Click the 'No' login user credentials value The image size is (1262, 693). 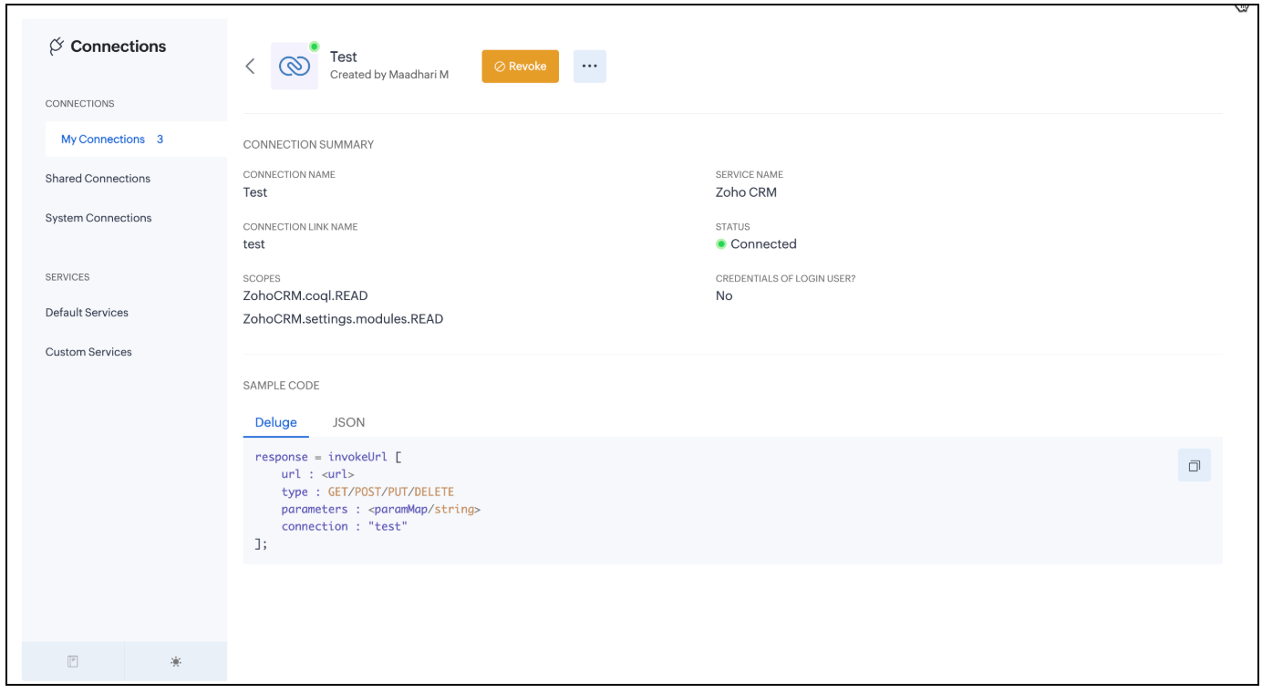(x=724, y=296)
